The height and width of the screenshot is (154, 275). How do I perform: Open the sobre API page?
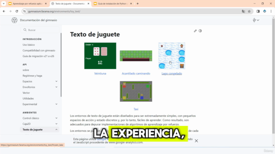pos(26,70)
